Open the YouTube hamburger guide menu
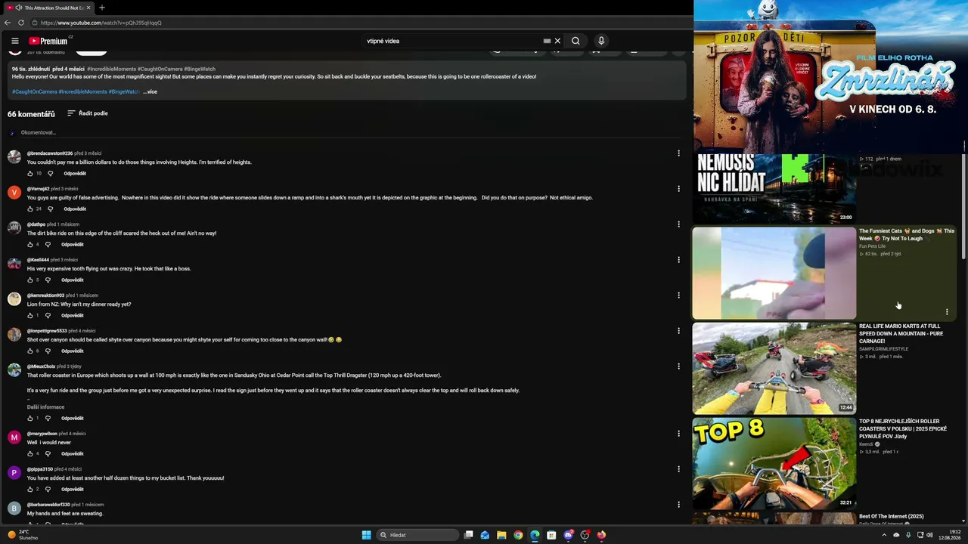The height and width of the screenshot is (544, 968). coord(14,41)
